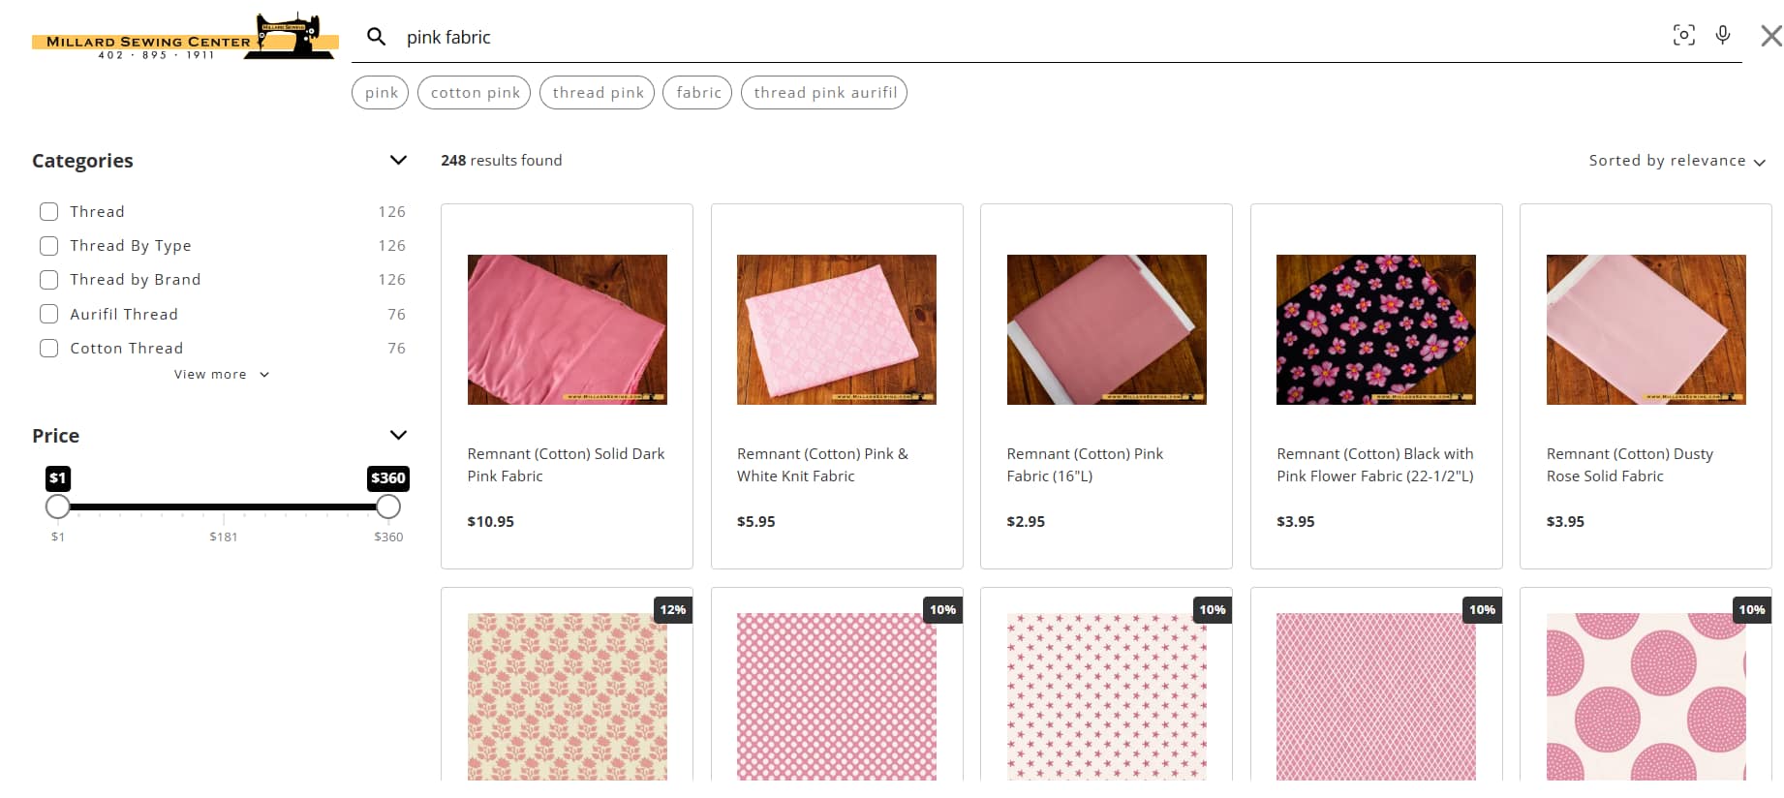The height and width of the screenshot is (798, 1784).
Task: Open Black with Pink Flower Fabric image
Action: [x=1375, y=329]
